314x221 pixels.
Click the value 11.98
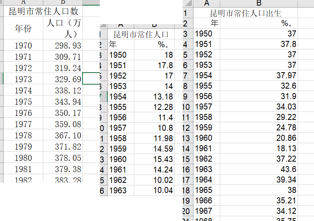pyautogui.click(x=154, y=138)
